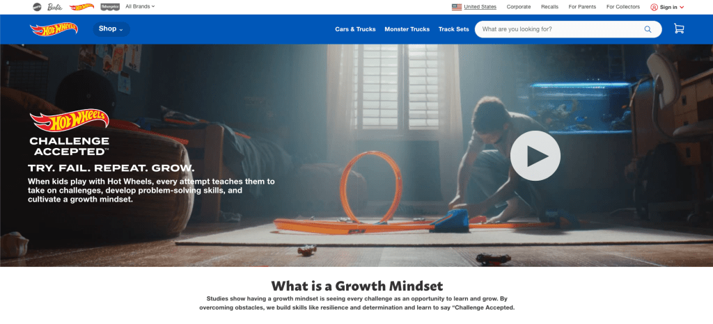
Task: Click the Hot Wheels logo in blue header
Action: [54, 29]
